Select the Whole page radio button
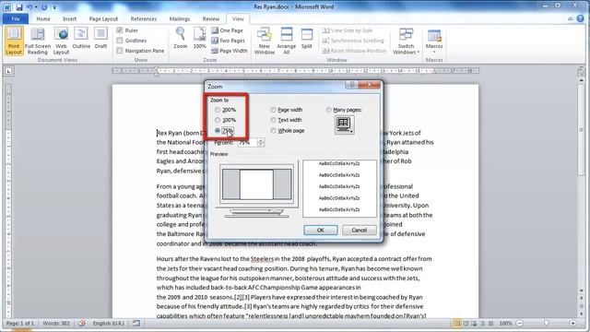Viewport: 590px width, 332px height. click(273, 131)
